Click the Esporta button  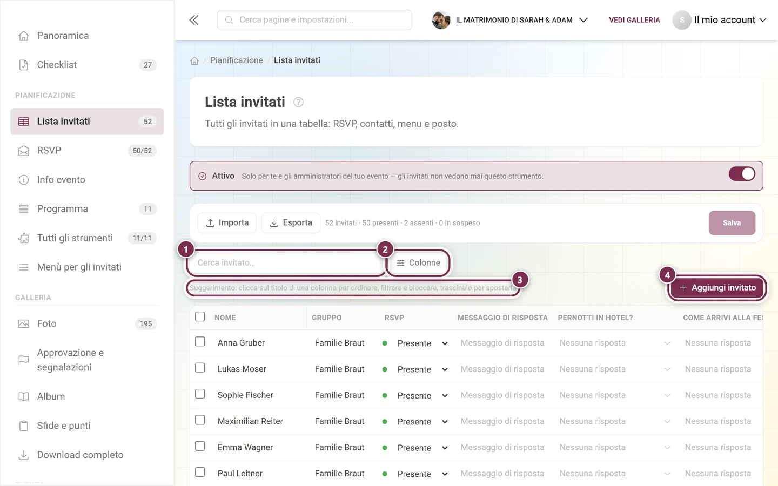point(291,223)
